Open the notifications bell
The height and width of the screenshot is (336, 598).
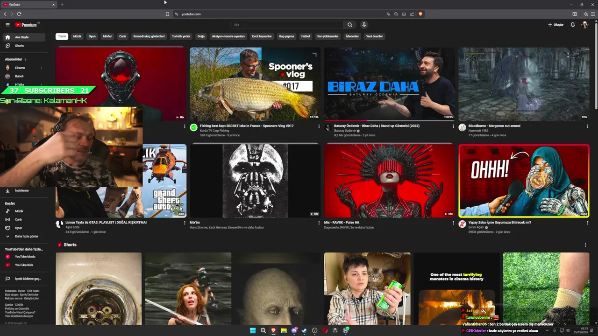(x=573, y=25)
